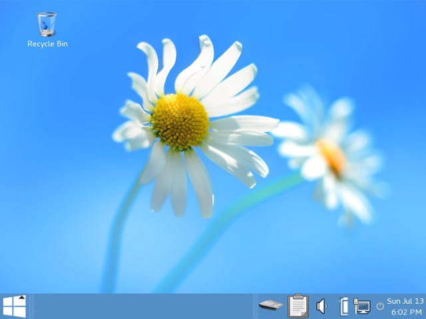426x319 pixels.
Task: Open the Windows-style start menu button
Action: pyautogui.click(x=15, y=306)
